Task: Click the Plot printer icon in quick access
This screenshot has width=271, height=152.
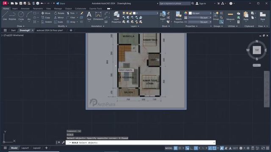Action: pyautogui.click(x=38, y=3)
